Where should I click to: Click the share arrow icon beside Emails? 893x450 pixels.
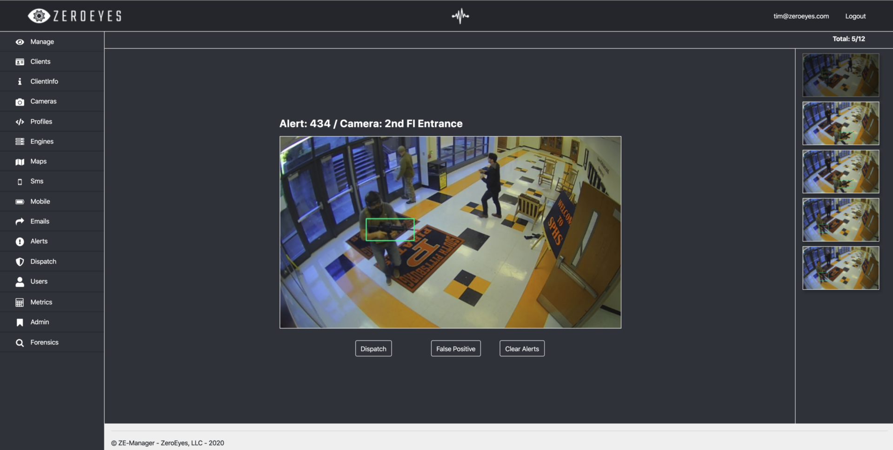click(x=20, y=222)
